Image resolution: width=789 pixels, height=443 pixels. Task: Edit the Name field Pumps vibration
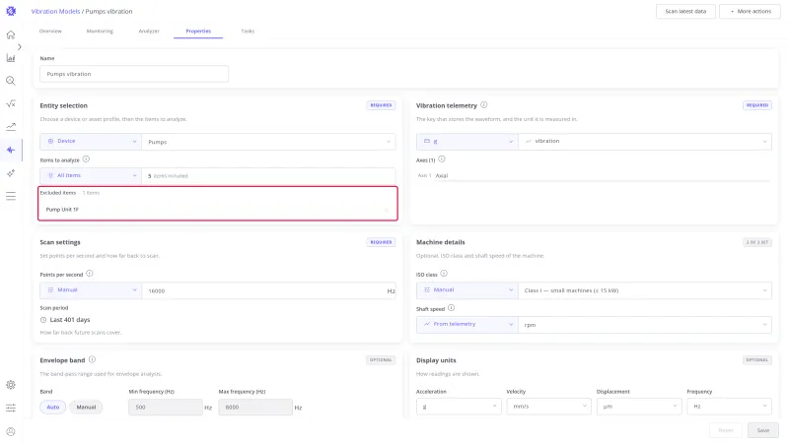pyautogui.click(x=134, y=74)
